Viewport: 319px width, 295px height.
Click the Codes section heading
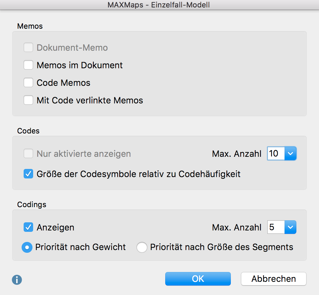click(28, 131)
